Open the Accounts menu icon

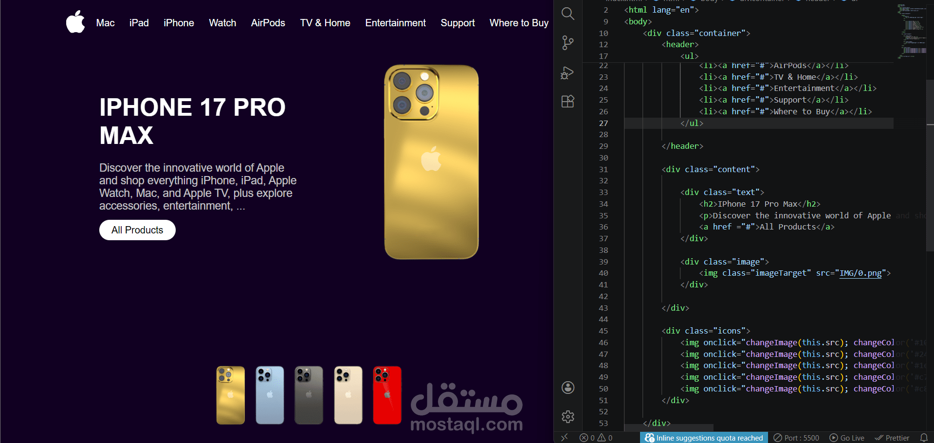[x=568, y=388]
